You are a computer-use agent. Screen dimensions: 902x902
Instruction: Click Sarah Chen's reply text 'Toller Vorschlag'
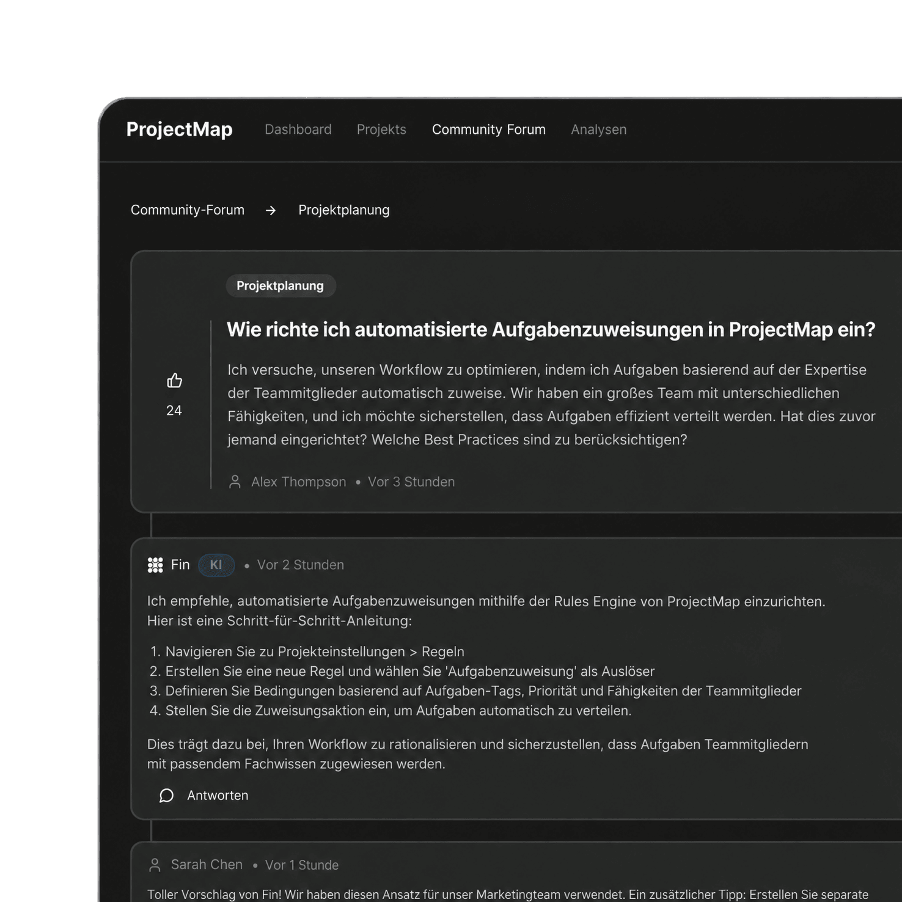click(x=508, y=894)
